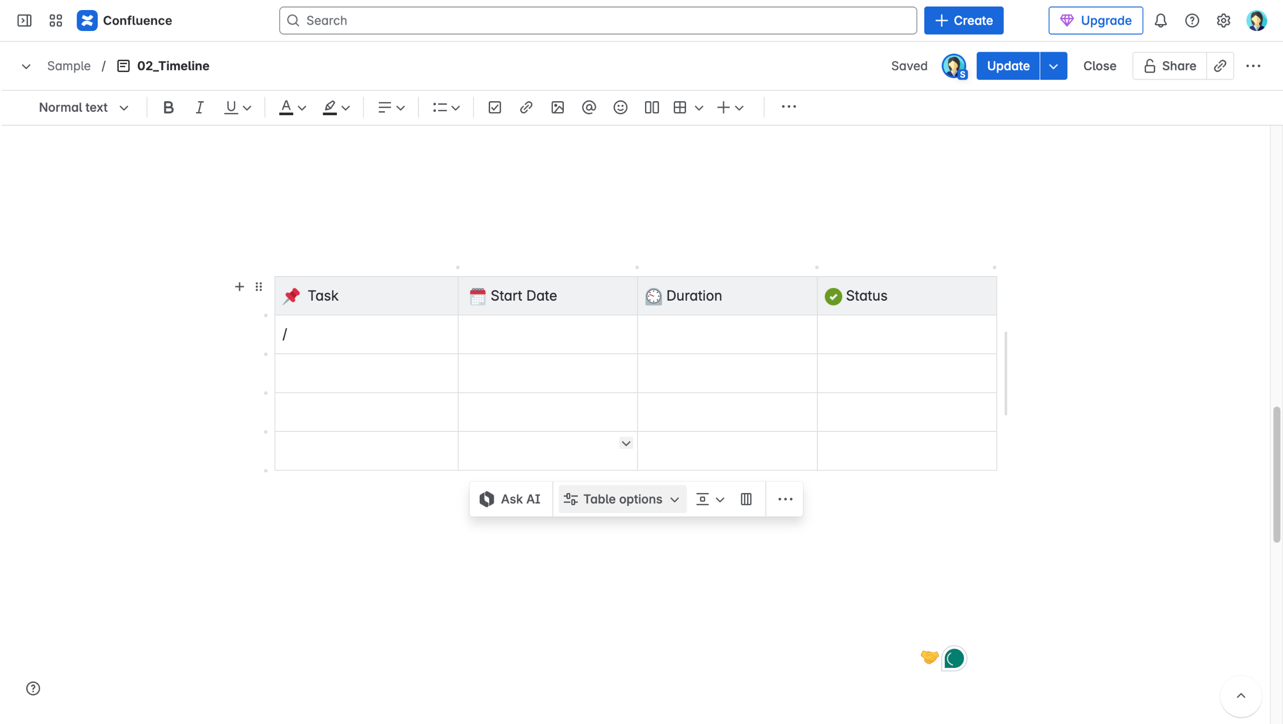Toggle the left sidebar panel
The height and width of the screenshot is (724, 1283).
coord(24,21)
